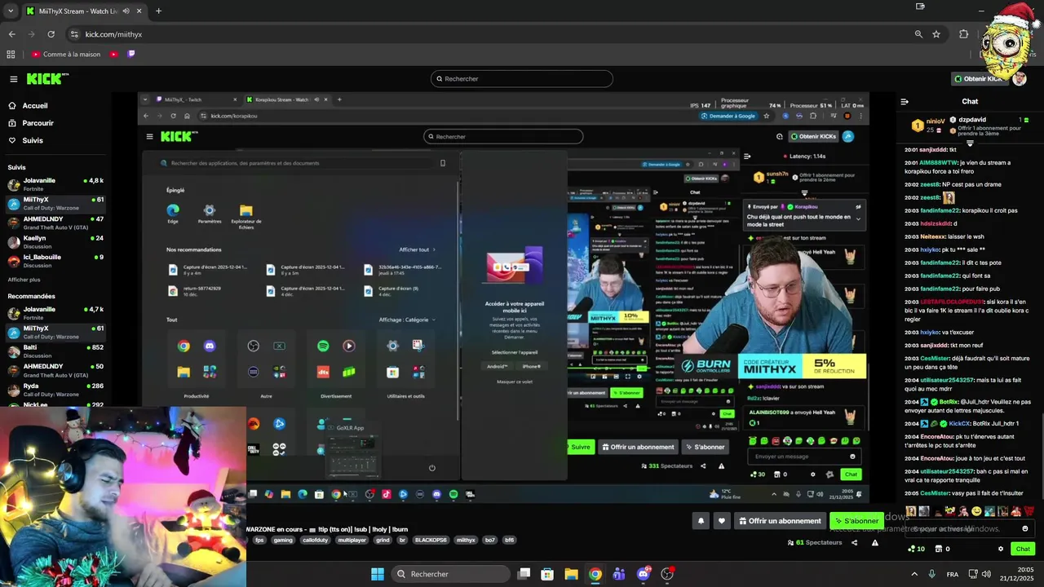The image size is (1044, 587).
Task: Click the Kick search Rechercher field
Action: point(522,79)
